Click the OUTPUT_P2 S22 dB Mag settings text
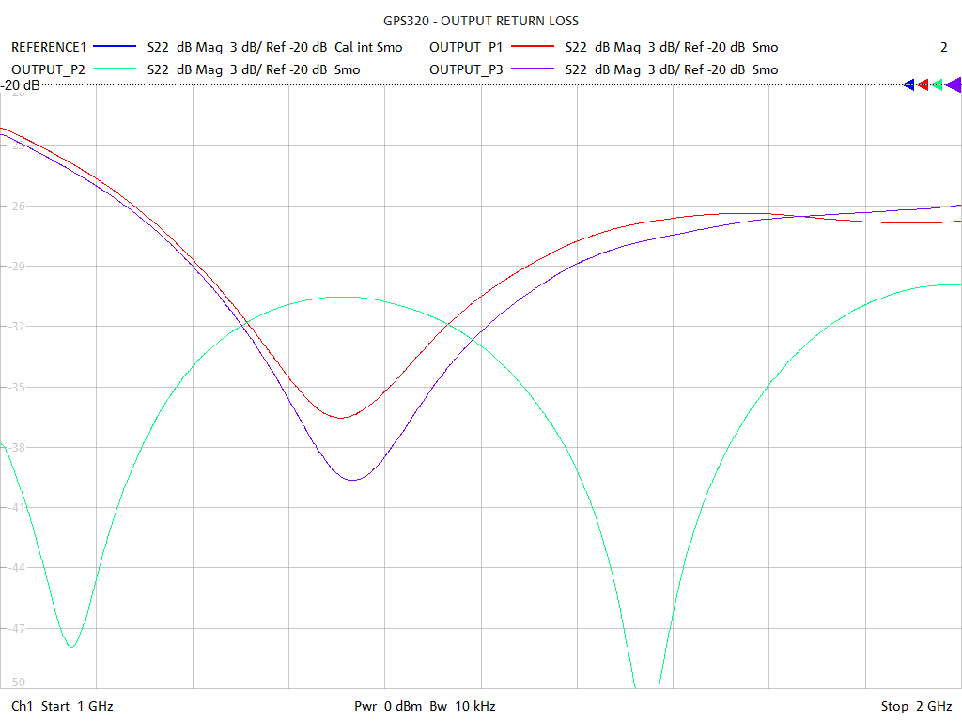This screenshot has height=721, width=962. click(x=254, y=69)
